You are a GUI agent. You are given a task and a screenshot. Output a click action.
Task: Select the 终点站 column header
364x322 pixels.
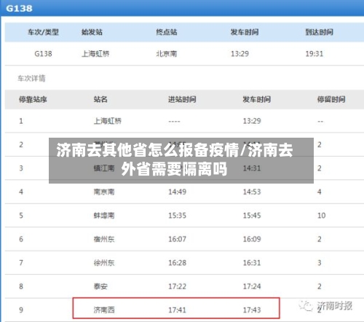167,32
